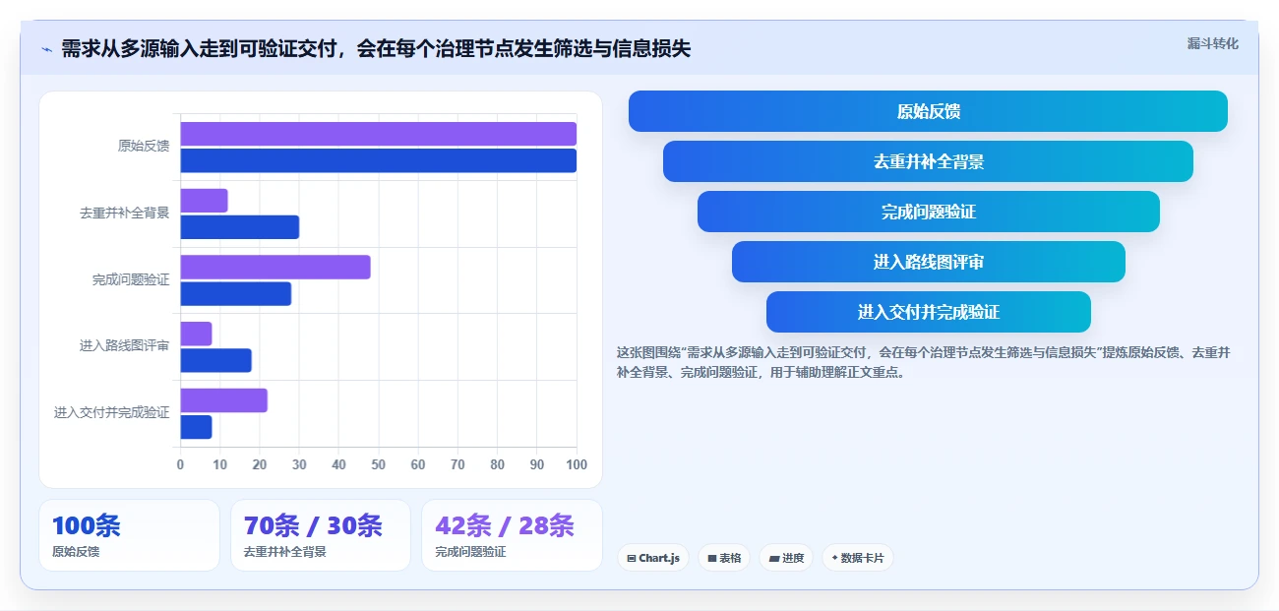This screenshot has height=611, width=1279.
Task: Click the chart axis label 去重并补全背景
Action: [125, 213]
